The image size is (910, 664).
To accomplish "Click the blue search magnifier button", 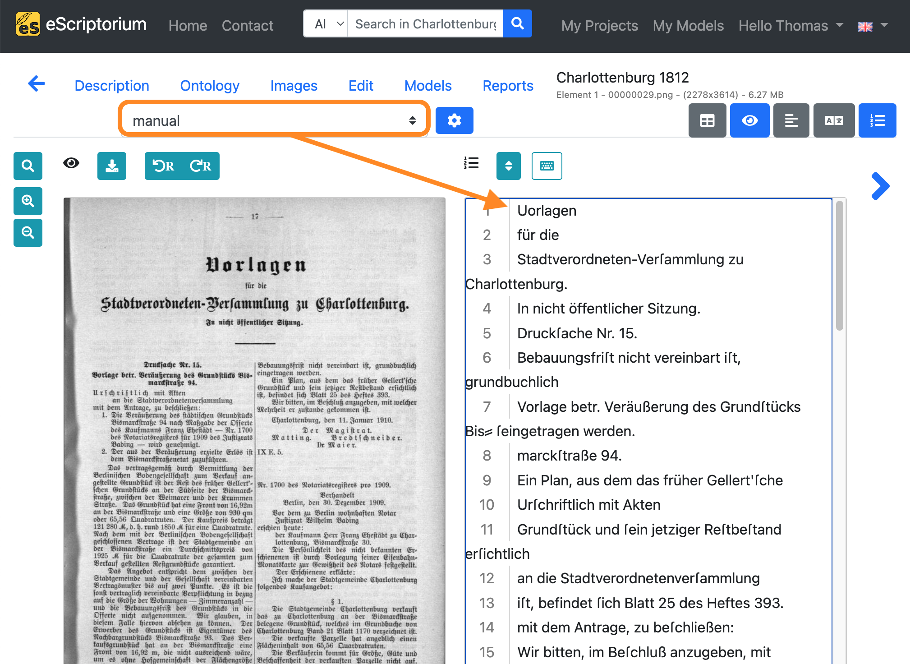I will click(x=517, y=23).
